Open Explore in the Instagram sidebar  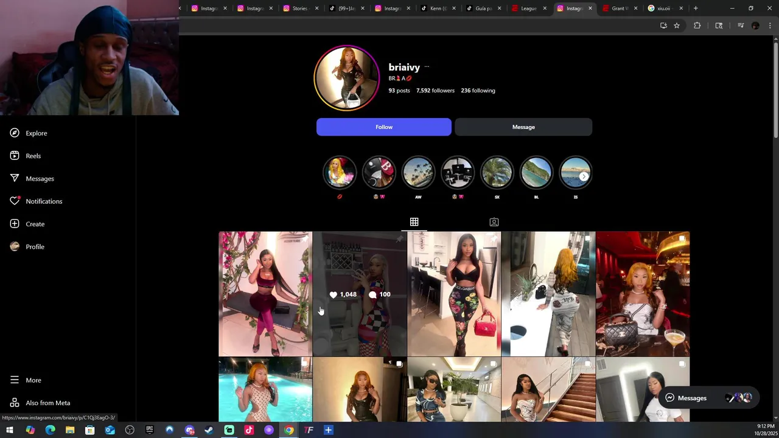click(28, 133)
